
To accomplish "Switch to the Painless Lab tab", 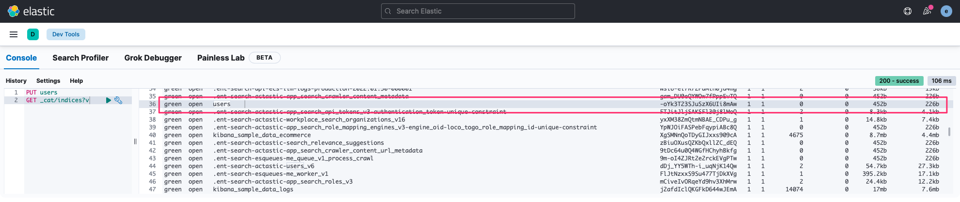I will (x=221, y=58).
